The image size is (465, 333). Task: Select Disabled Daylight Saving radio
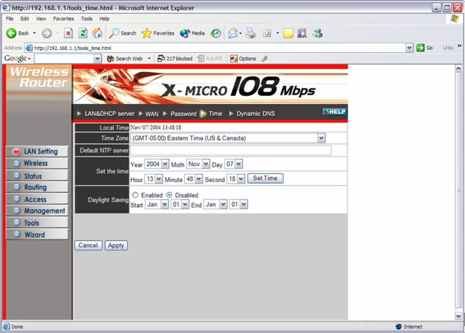pos(169,195)
